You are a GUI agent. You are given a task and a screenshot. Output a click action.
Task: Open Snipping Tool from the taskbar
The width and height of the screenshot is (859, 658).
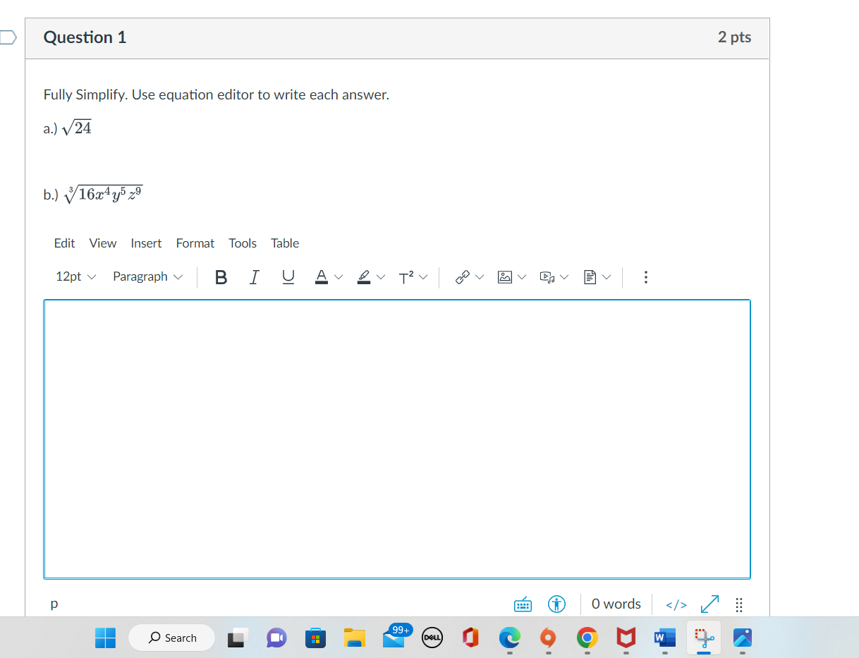(702, 638)
